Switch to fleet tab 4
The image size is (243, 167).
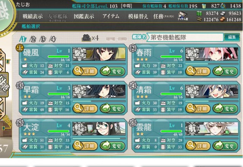click(53, 39)
